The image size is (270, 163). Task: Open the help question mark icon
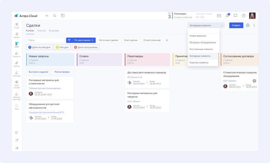244,16
